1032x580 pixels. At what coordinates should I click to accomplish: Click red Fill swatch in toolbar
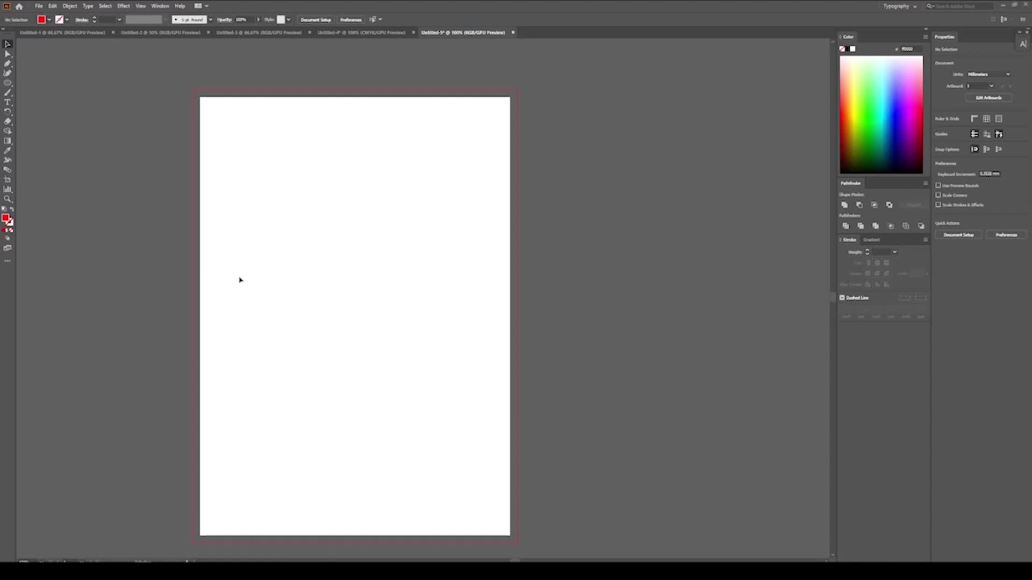coord(5,218)
